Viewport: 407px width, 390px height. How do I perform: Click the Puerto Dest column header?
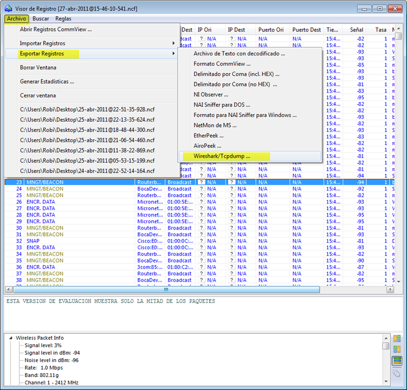pyautogui.click(x=307, y=30)
